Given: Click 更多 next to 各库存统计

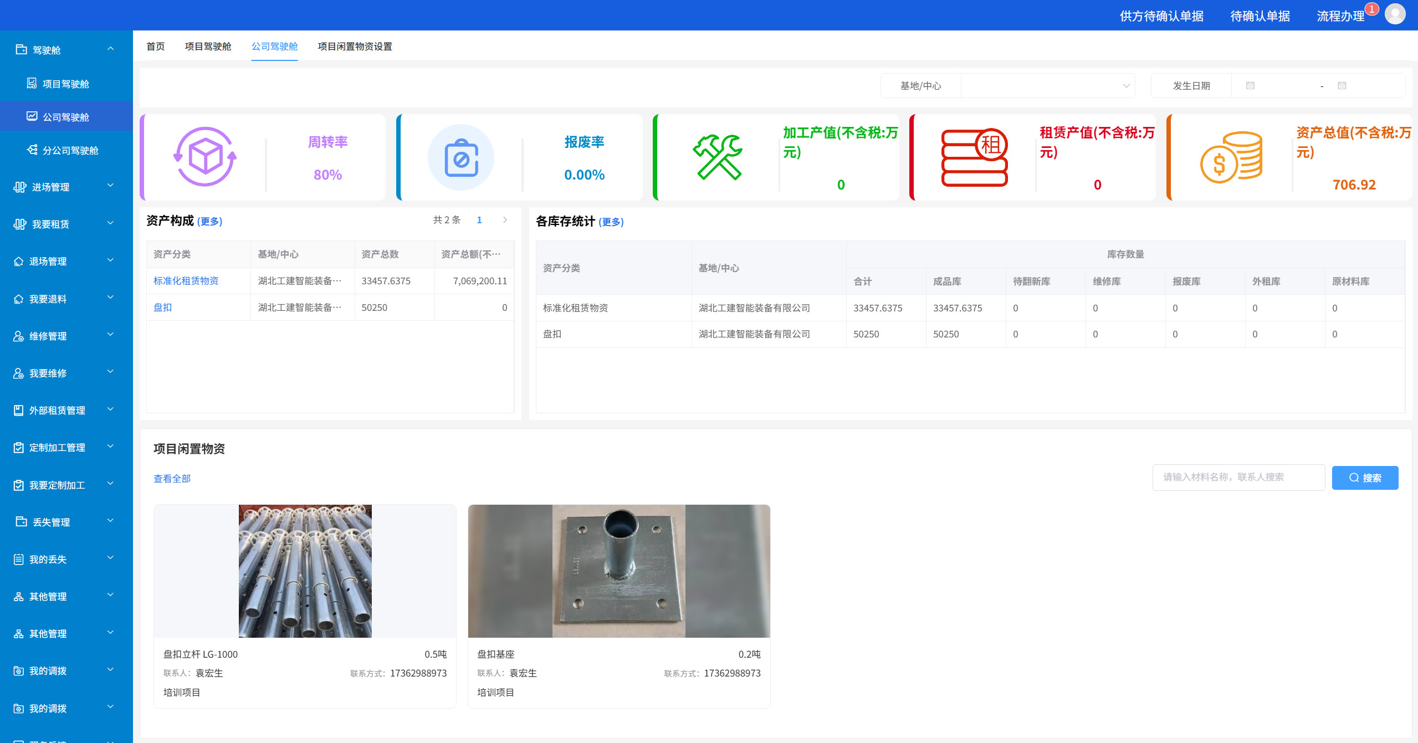Looking at the screenshot, I should click(x=611, y=222).
